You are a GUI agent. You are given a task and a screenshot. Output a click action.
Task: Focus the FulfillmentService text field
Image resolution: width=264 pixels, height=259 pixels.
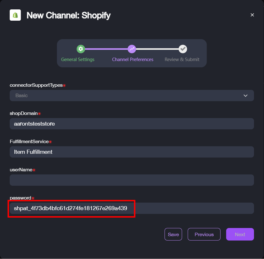point(131,152)
